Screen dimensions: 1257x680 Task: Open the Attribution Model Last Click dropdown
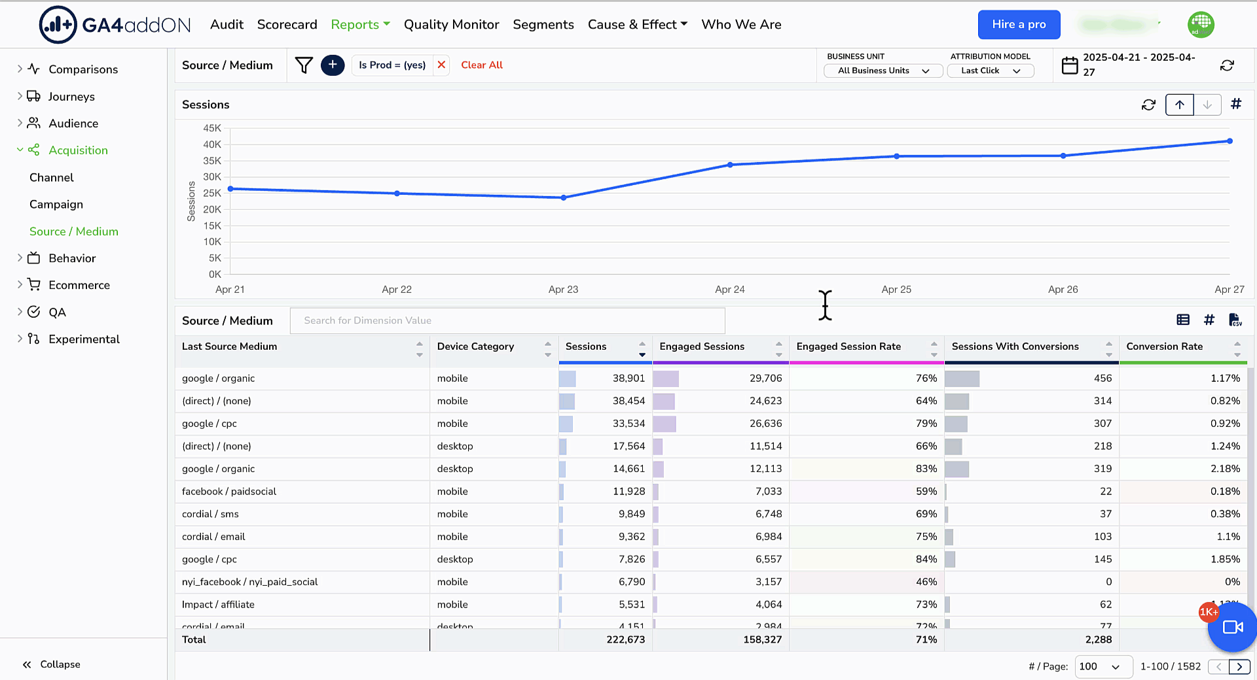coord(990,70)
